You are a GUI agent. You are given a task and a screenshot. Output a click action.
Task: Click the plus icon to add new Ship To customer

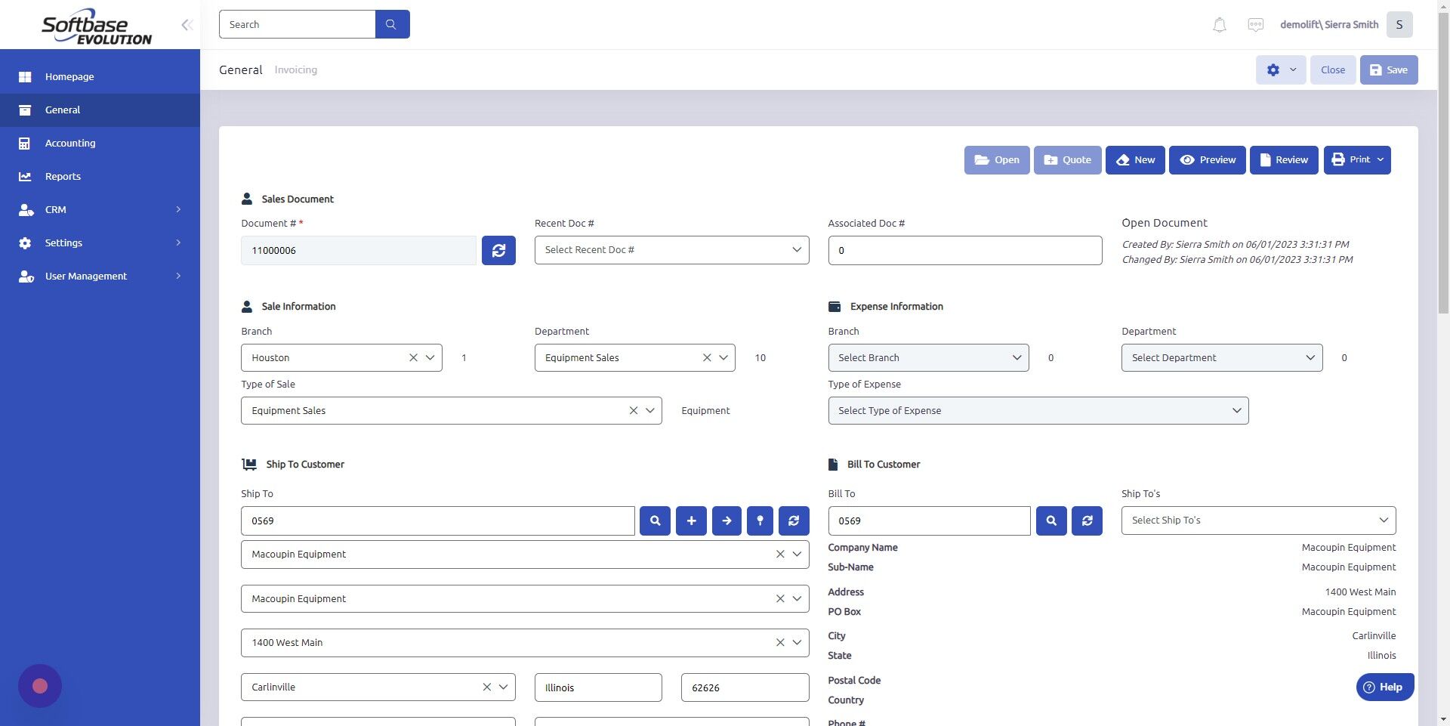(x=691, y=521)
